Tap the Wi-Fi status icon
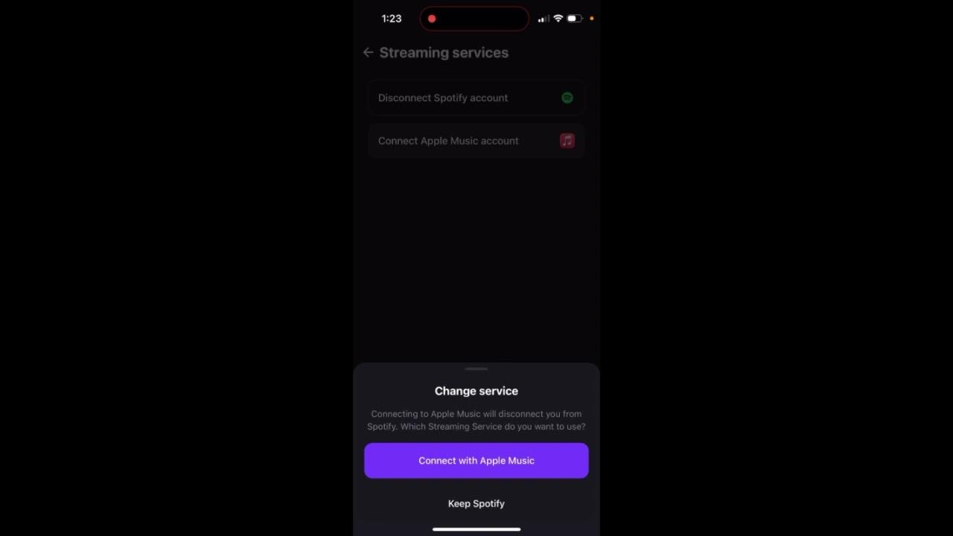953x536 pixels. click(x=558, y=19)
